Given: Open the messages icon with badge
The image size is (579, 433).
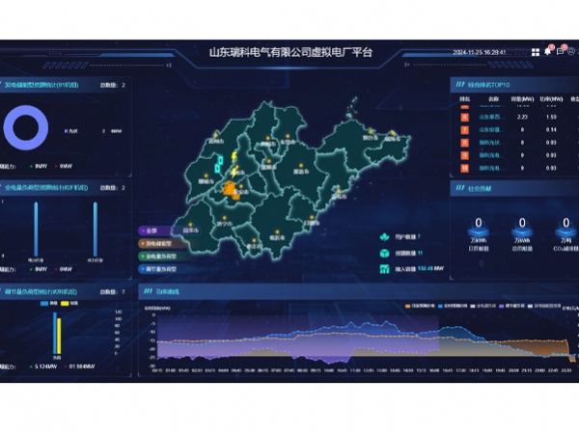Looking at the screenshot, I should click(561, 52).
